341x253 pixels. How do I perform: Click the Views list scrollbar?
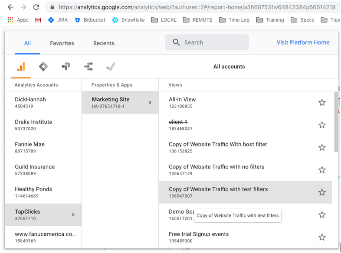[336, 122]
